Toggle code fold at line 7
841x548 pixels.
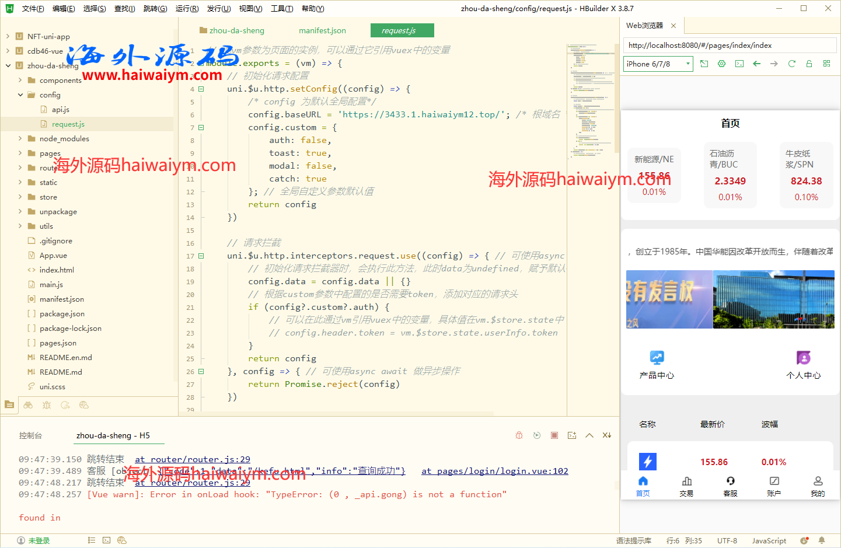click(201, 127)
